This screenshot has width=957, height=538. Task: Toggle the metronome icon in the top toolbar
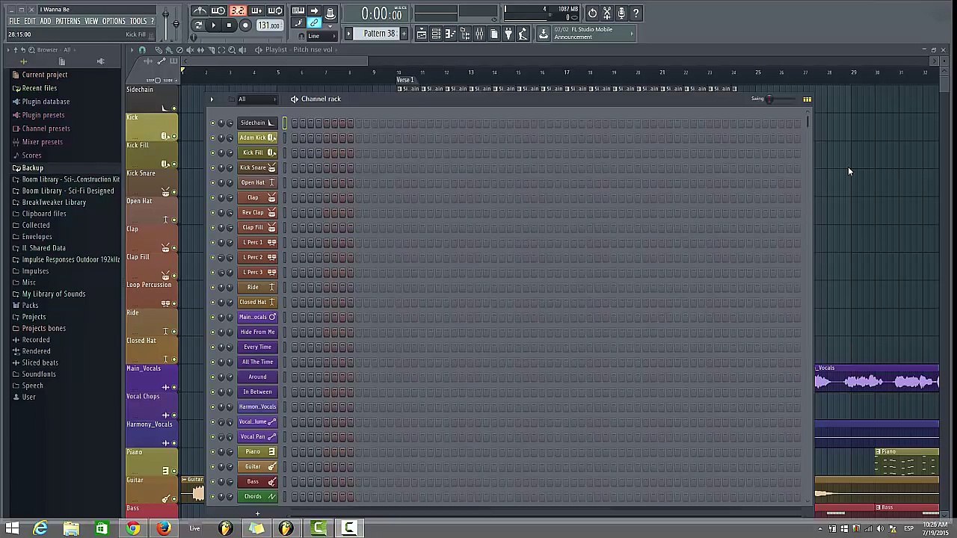(200, 10)
